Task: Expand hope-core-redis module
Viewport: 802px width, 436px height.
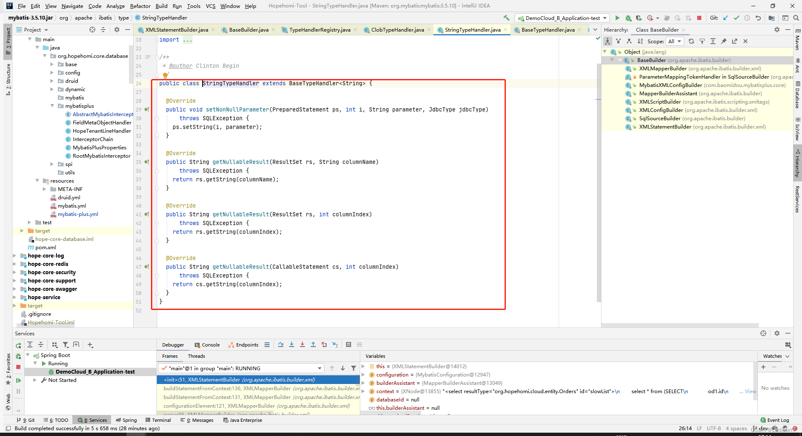Action: (15, 264)
